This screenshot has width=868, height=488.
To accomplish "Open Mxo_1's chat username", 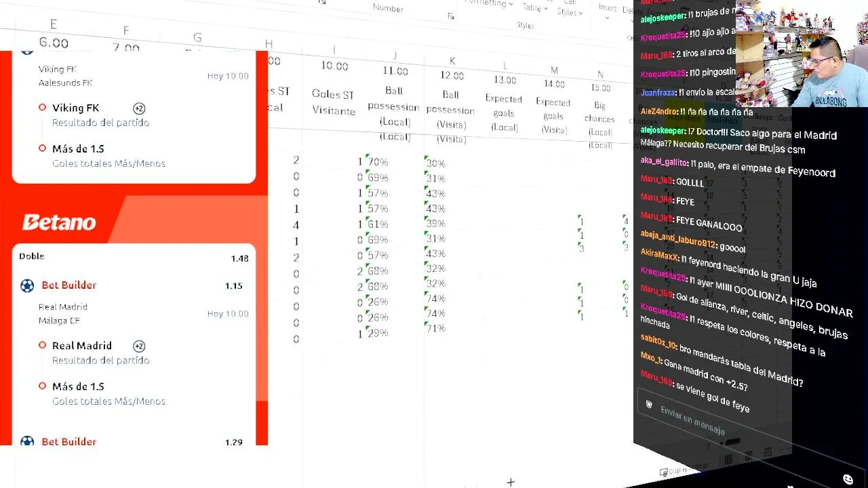I will (x=650, y=358).
